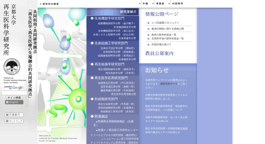This screenshot has height=144, width=265.
Task: Open シミュレーション医工学研究領域 link
Action: click(x=120, y=139)
